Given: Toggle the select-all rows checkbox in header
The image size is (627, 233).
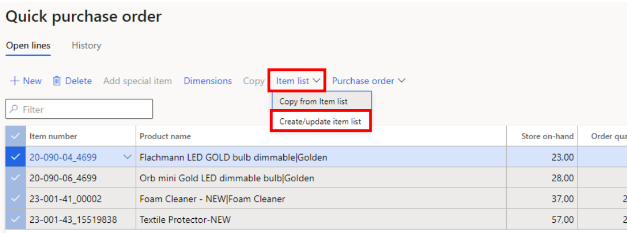Looking at the screenshot, I should pos(15,136).
